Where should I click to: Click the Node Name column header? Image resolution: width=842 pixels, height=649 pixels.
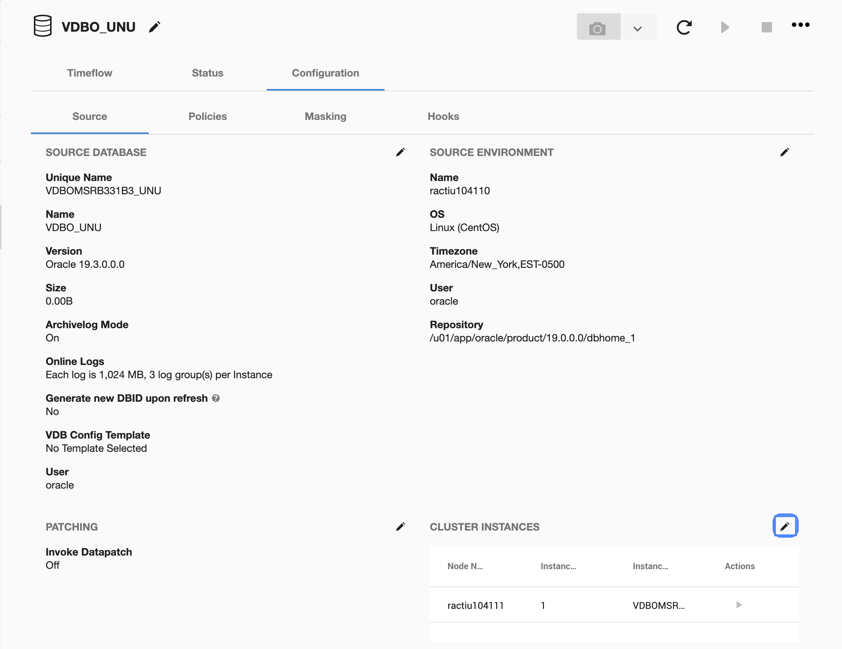pyautogui.click(x=465, y=566)
